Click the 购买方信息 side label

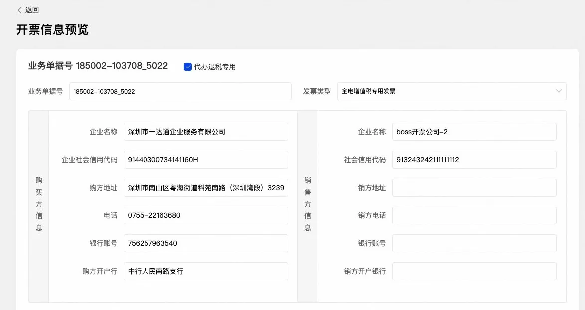coord(39,204)
